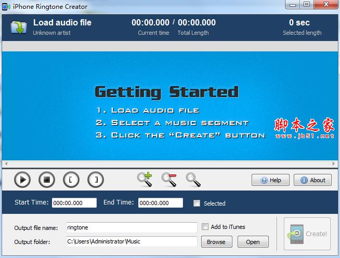340x258 pixels.
Task: Set selection start with left bracket button
Action: pyautogui.click(x=71, y=180)
